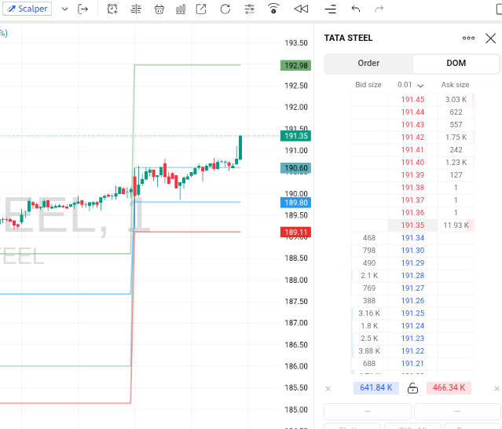
Task: Click bid price 191.34 in DOM
Action: pos(412,238)
